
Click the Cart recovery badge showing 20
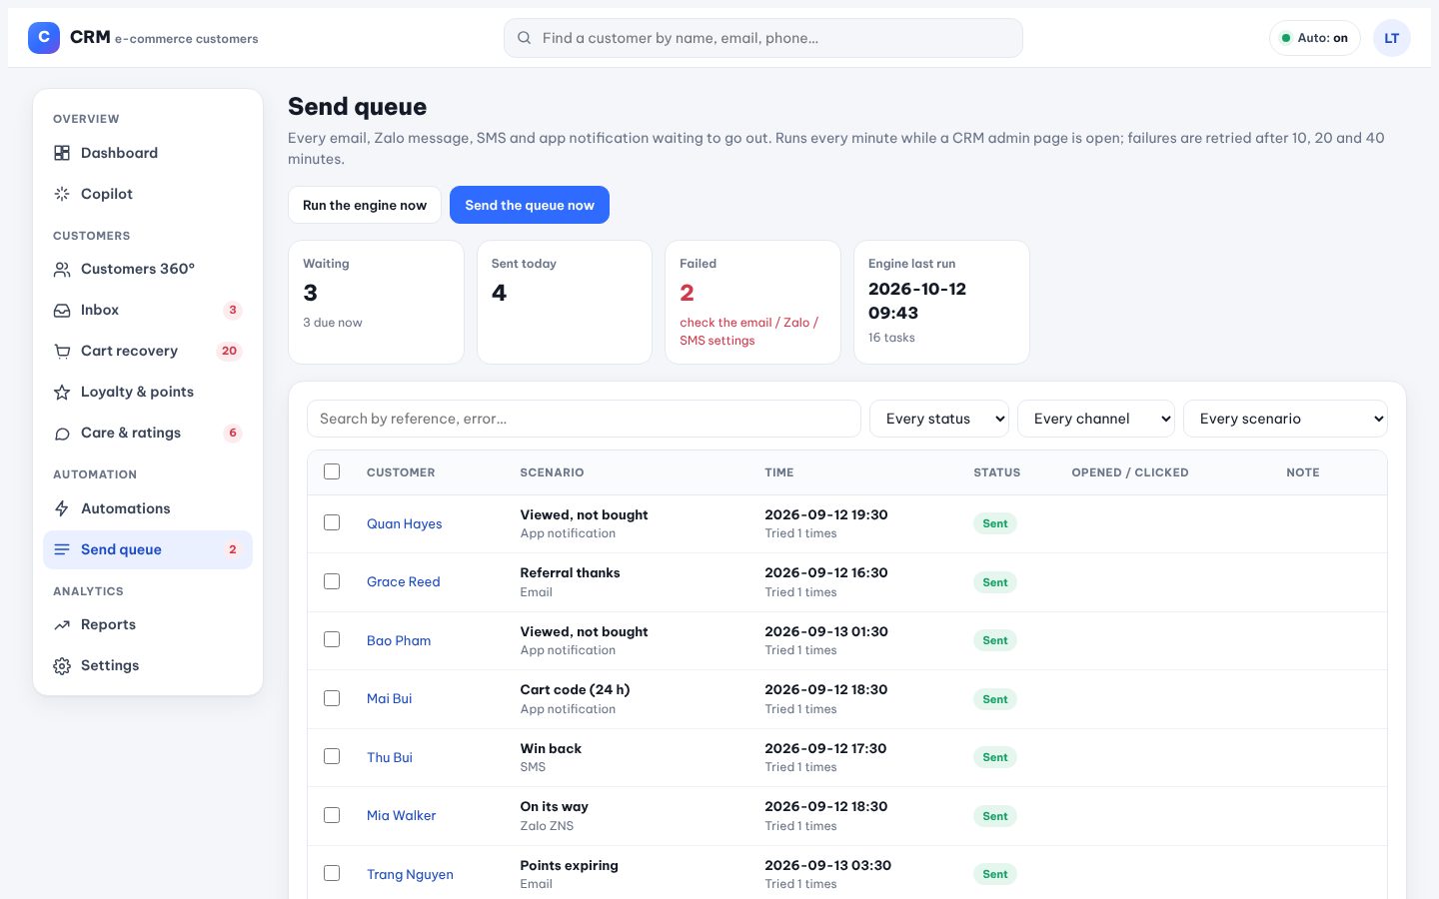[x=229, y=351]
